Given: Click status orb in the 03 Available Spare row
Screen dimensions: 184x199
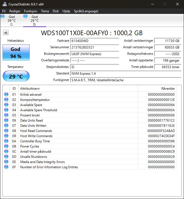Looking at the screenshot, I should (x=6, y=105).
